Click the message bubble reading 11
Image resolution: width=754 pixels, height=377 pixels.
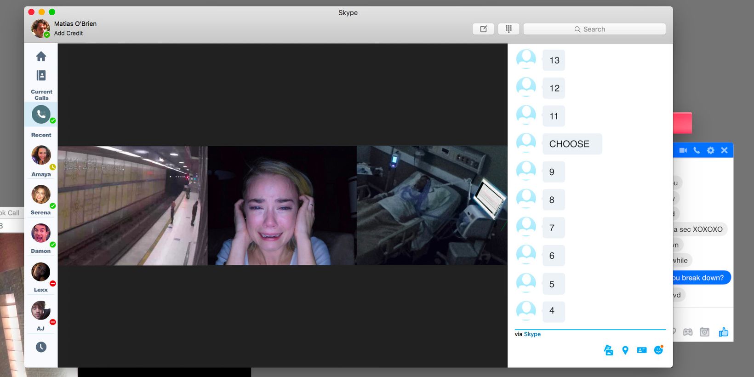point(554,116)
